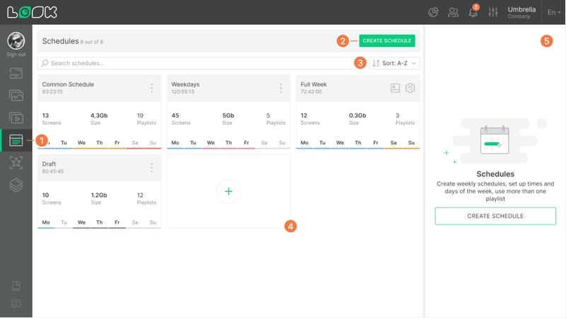566x318 pixels.
Task: Open the Interactive scenarios star icon
Action: 16,162
